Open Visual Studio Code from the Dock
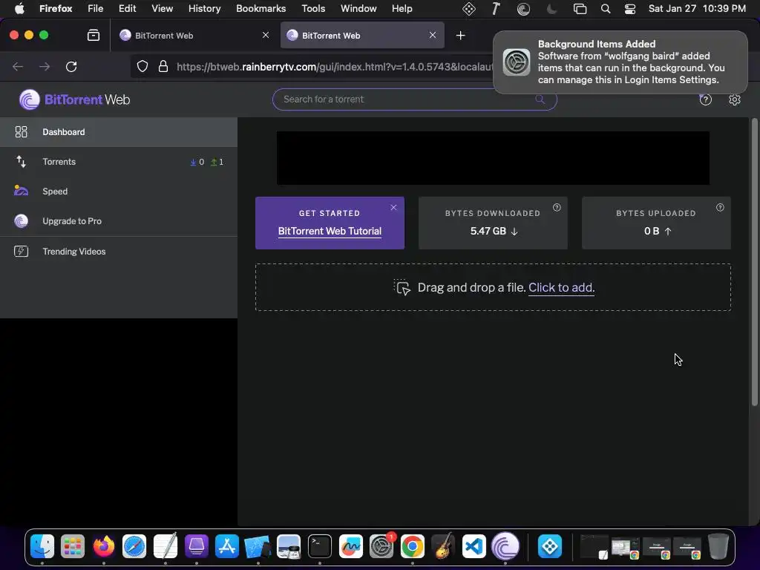This screenshot has height=570, width=760. click(474, 546)
